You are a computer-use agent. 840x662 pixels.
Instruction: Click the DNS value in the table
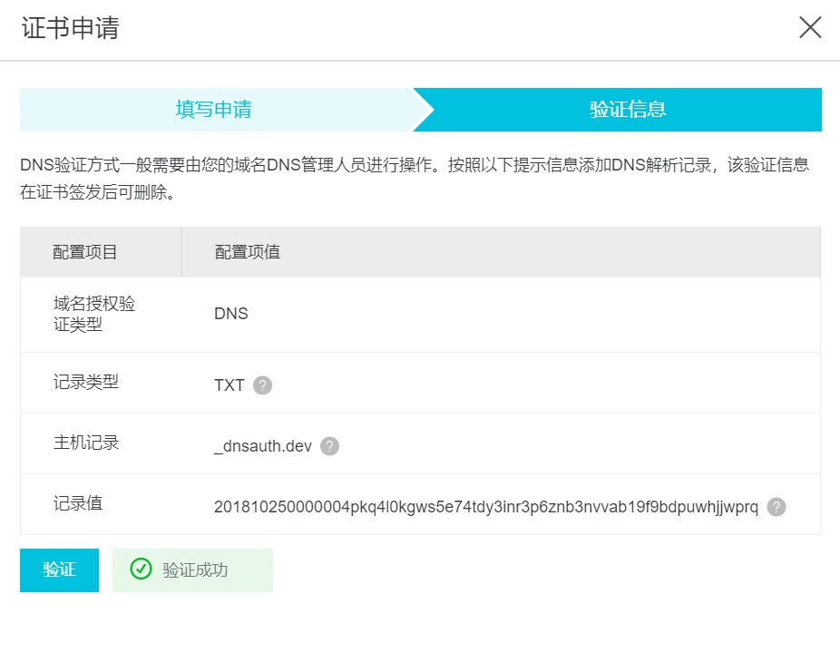[230, 314]
